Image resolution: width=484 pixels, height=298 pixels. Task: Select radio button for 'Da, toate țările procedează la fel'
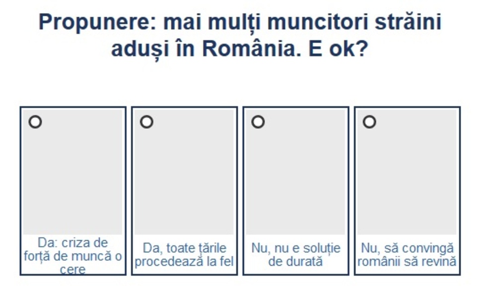146,122
